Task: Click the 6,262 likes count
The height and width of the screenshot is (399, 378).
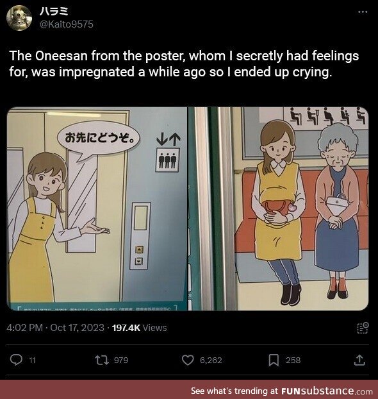Action: pyautogui.click(x=211, y=361)
